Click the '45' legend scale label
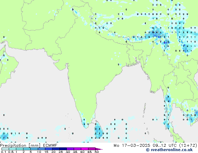 coord(89,152)
